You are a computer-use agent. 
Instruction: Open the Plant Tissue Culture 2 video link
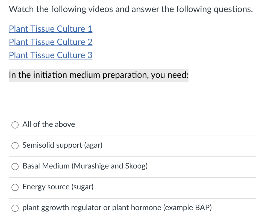tap(51, 42)
